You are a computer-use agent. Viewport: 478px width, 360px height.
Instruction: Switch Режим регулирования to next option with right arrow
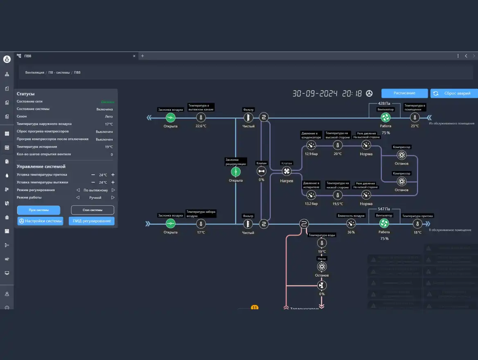click(113, 190)
